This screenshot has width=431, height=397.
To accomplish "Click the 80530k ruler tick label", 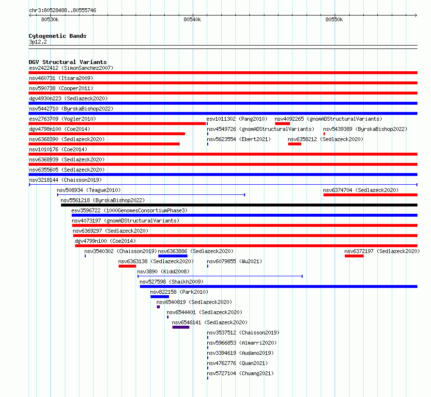I will [50, 19].
